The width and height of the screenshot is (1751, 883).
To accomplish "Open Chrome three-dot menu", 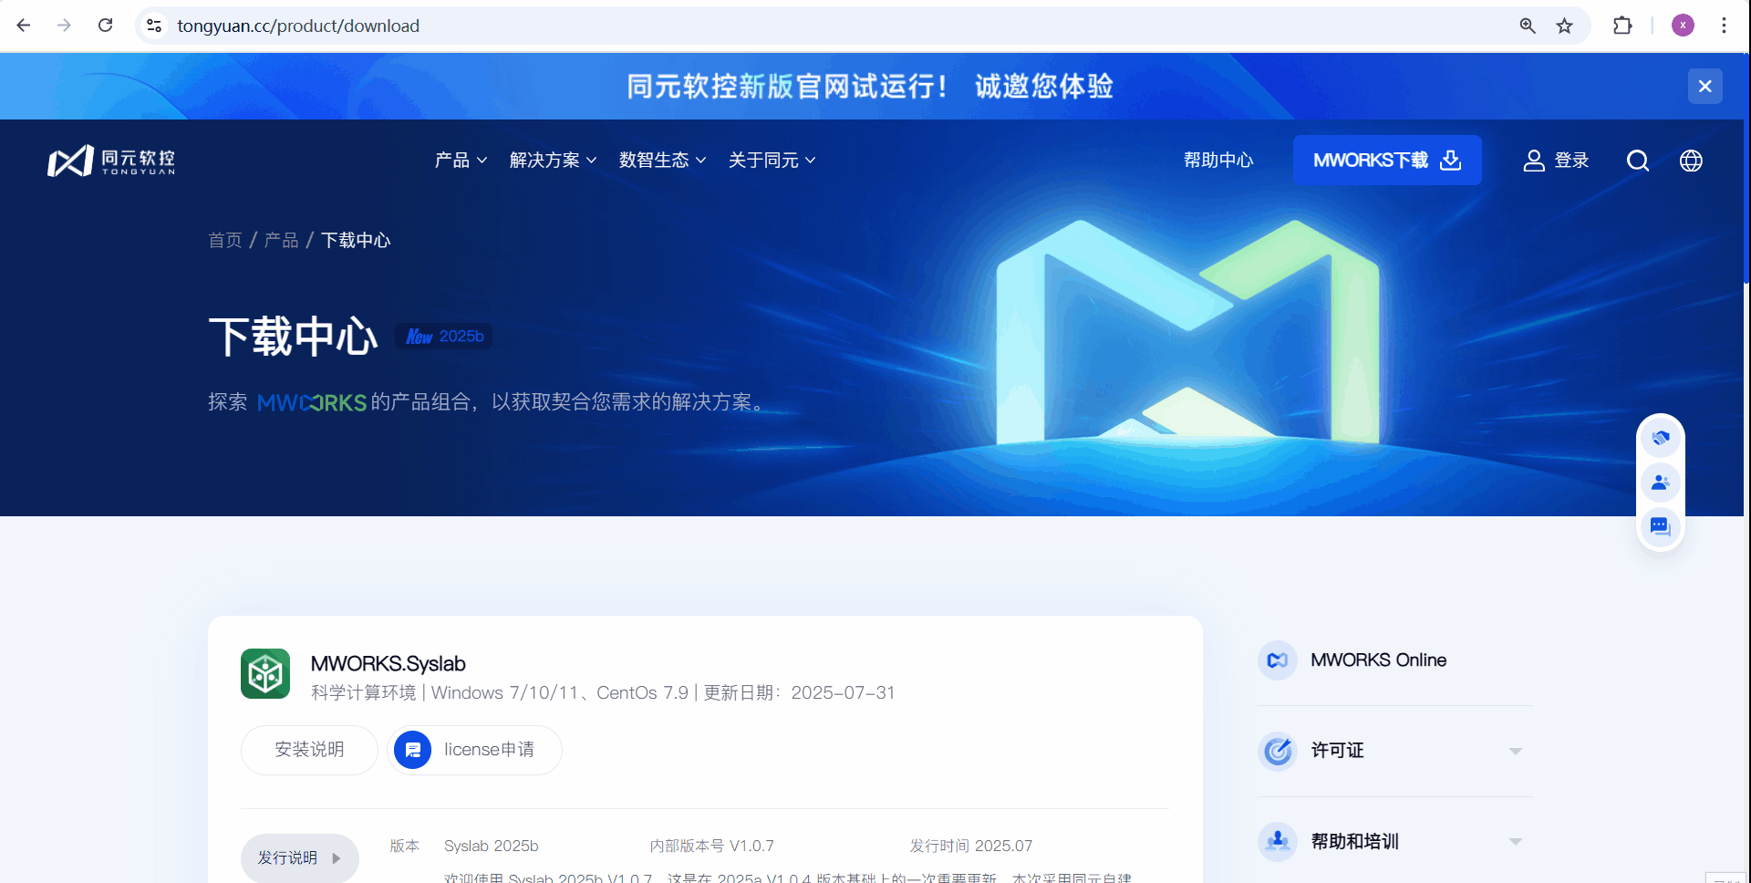I will [1724, 26].
